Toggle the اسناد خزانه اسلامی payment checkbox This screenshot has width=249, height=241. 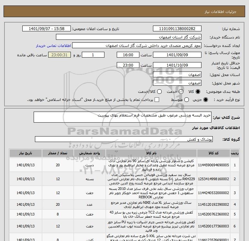[x=157, y=100]
